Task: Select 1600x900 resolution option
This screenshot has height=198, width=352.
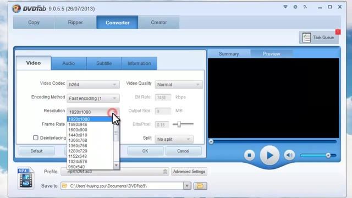Action: pos(90,130)
